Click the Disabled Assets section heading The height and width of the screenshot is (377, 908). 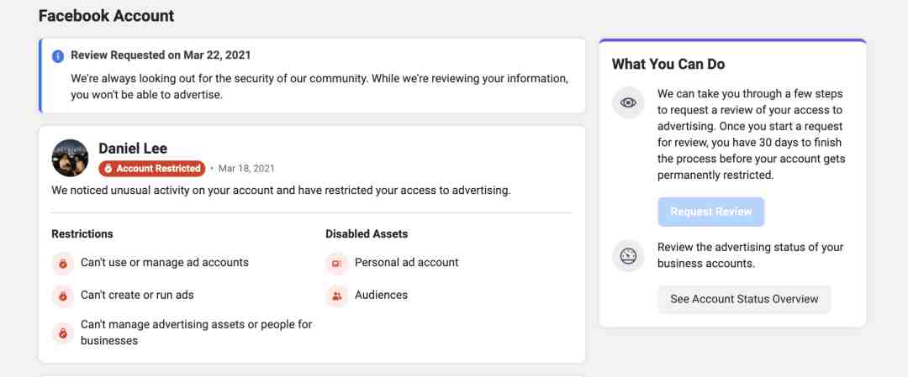367,234
